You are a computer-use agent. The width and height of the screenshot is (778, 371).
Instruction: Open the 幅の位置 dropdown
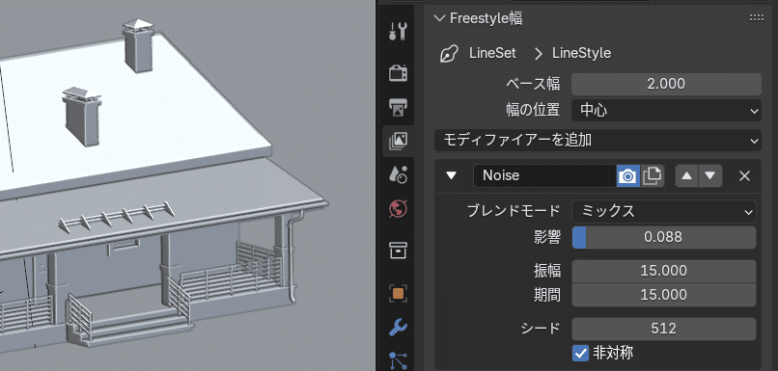pyautogui.click(x=666, y=111)
